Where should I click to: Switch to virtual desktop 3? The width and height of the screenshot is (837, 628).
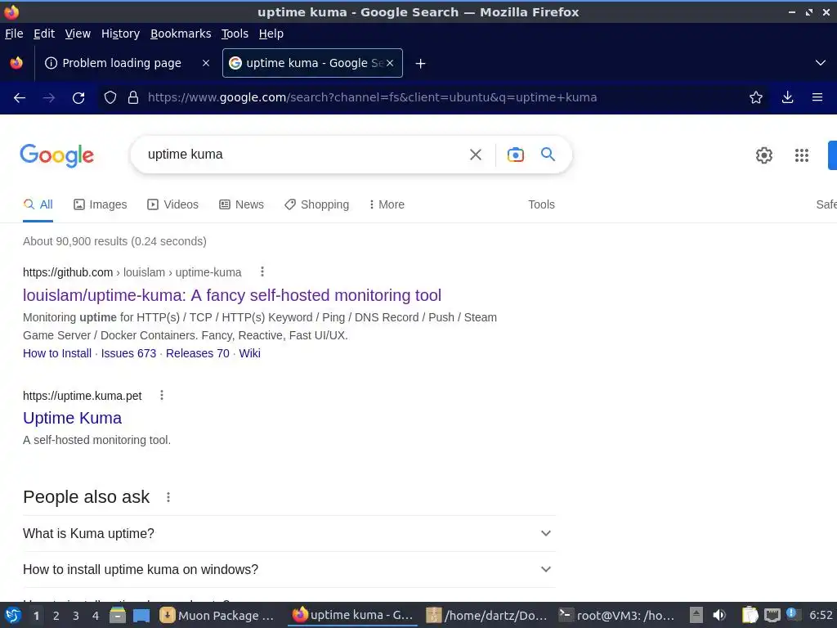point(76,616)
